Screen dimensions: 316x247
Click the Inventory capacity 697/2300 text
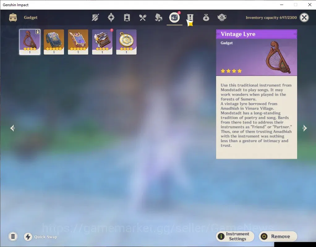click(x=271, y=18)
